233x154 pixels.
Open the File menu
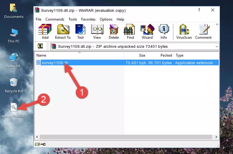(x=38, y=19)
